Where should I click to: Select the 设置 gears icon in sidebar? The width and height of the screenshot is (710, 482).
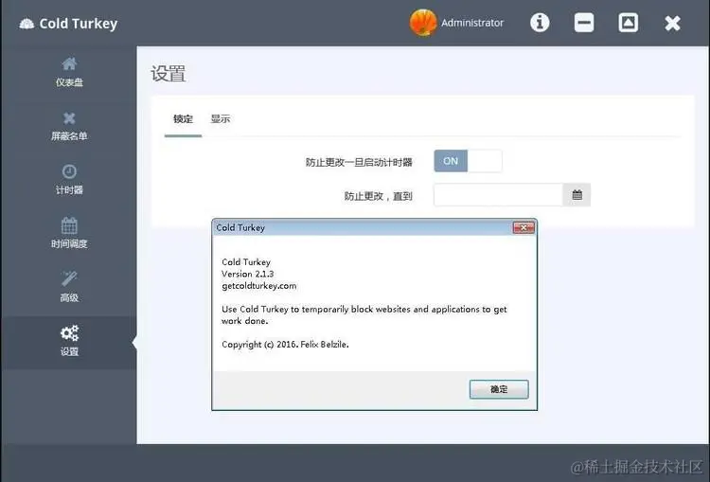click(x=69, y=333)
